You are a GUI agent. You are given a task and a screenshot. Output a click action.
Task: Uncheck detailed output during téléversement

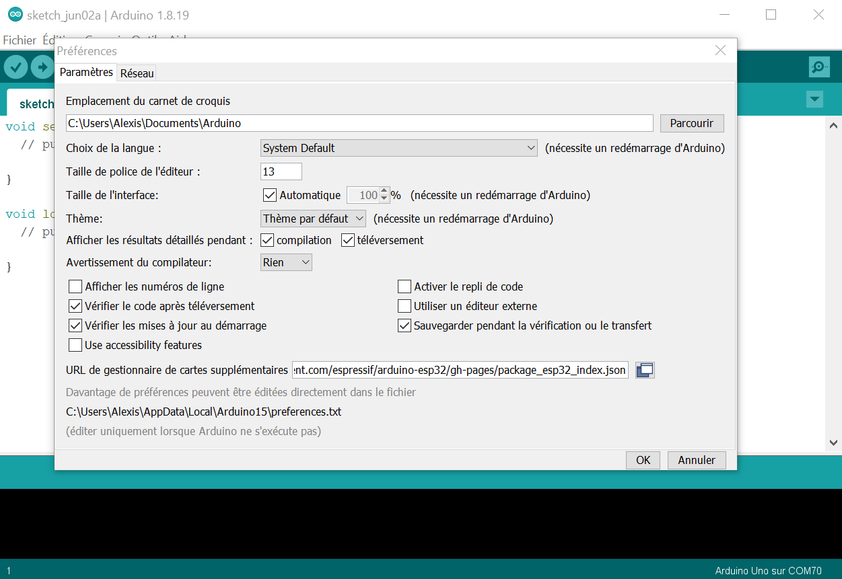click(348, 240)
